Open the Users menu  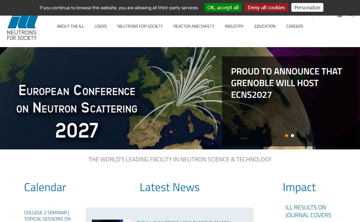(x=100, y=26)
